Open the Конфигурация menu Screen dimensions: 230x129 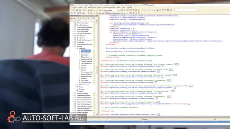click(x=92, y=8)
